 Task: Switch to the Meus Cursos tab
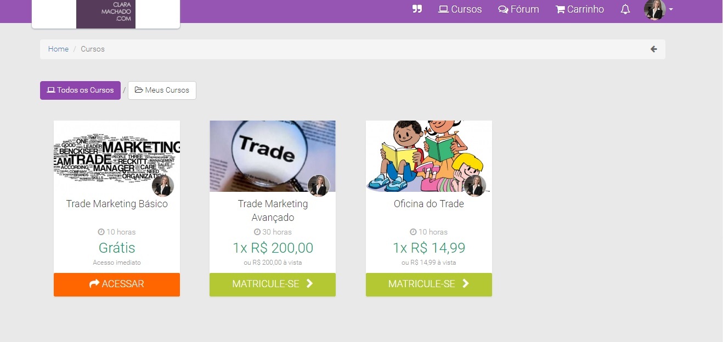point(162,90)
